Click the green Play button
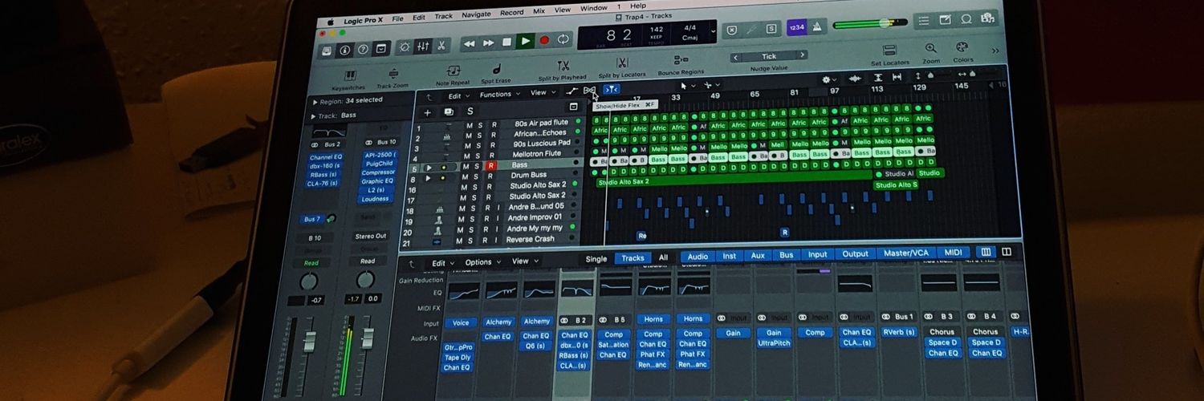The height and width of the screenshot is (401, 1204). click(x=526, y=41)
